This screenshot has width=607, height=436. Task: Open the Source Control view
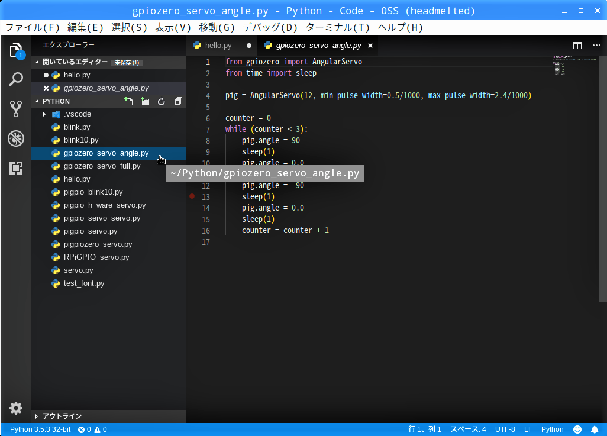tap(16, 109)
